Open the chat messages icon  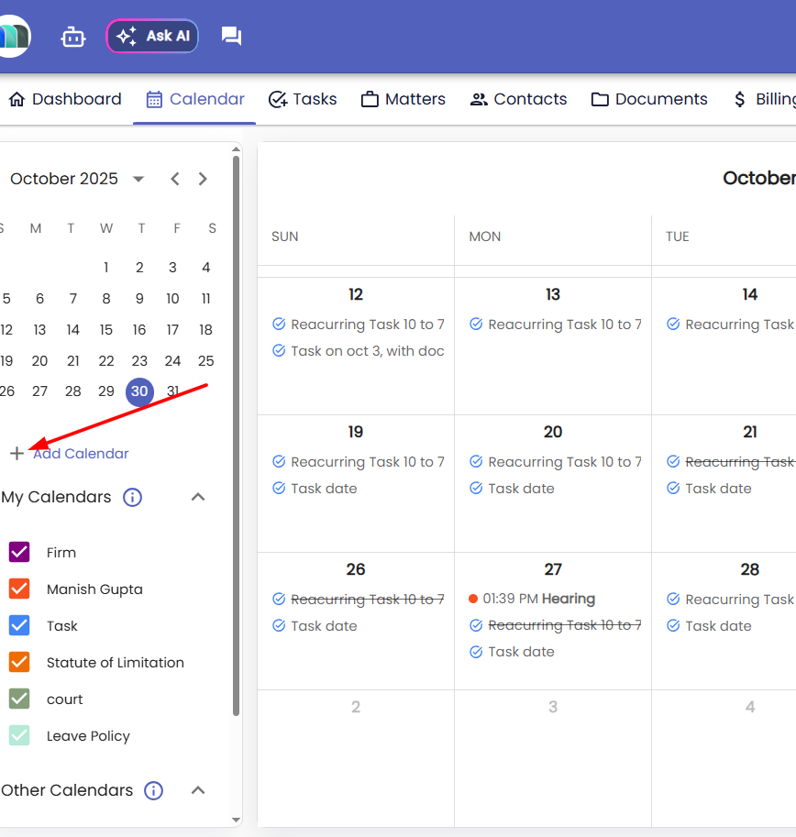pyautogui.click(x=231, y=37)
